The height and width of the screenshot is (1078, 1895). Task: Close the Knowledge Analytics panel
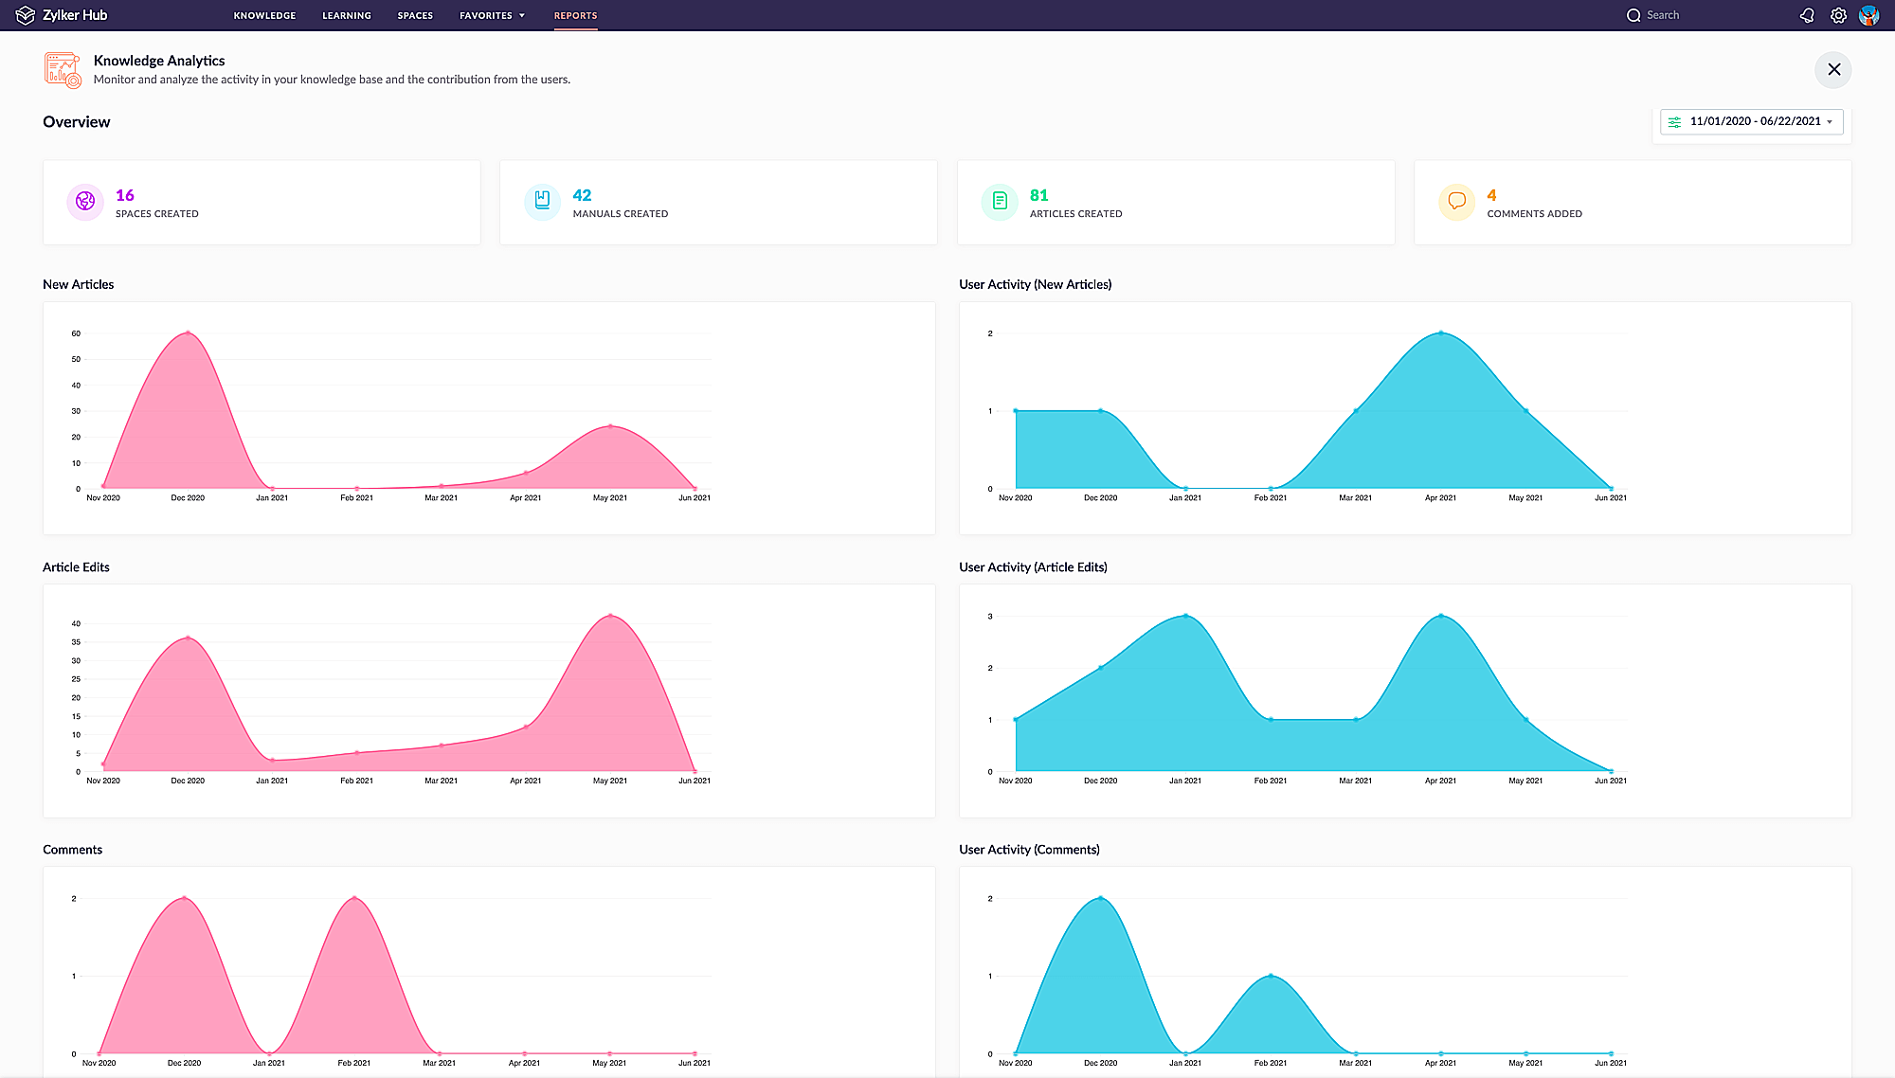tap(1835, 69)
